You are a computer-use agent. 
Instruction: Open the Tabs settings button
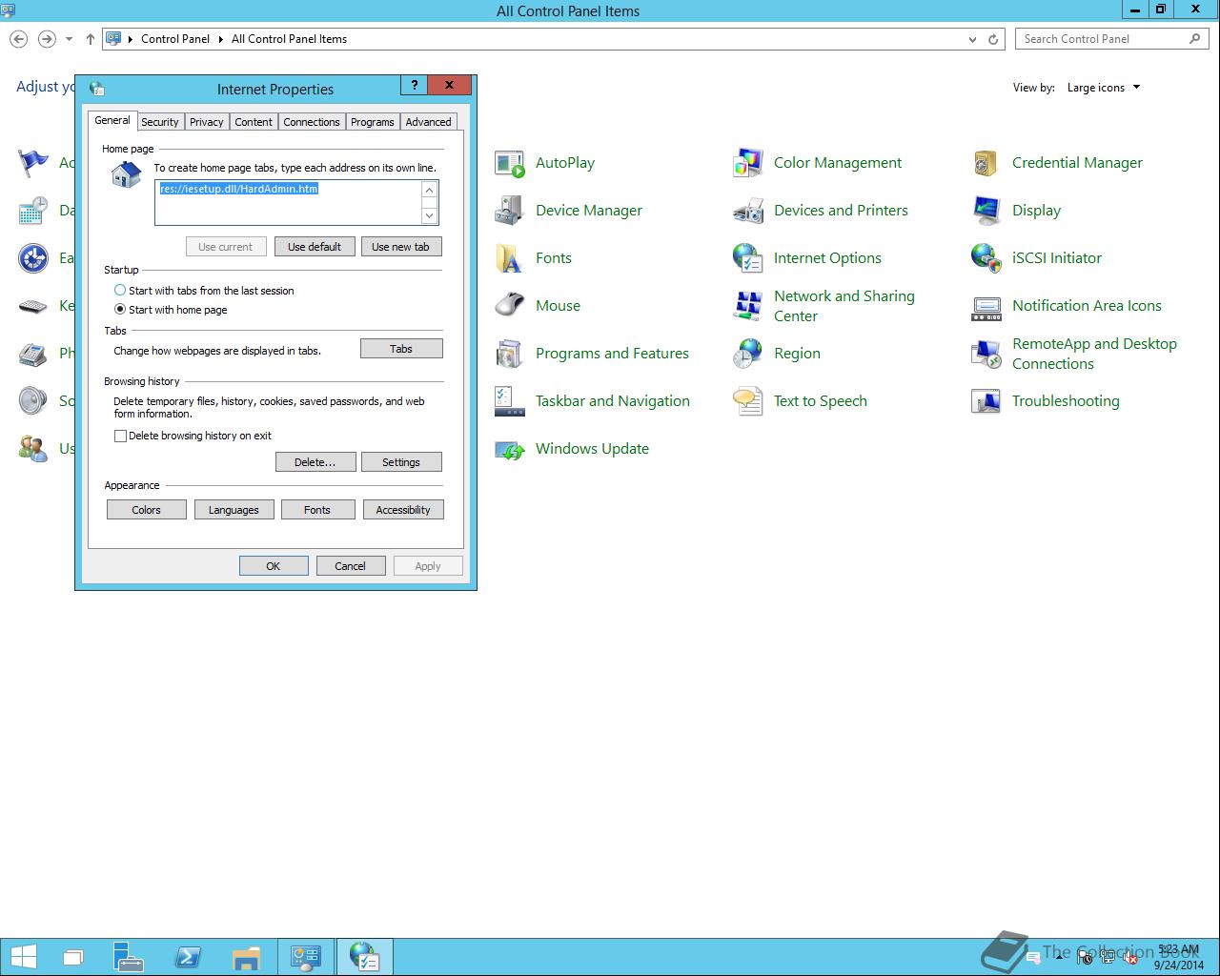(x=401, y=349)
